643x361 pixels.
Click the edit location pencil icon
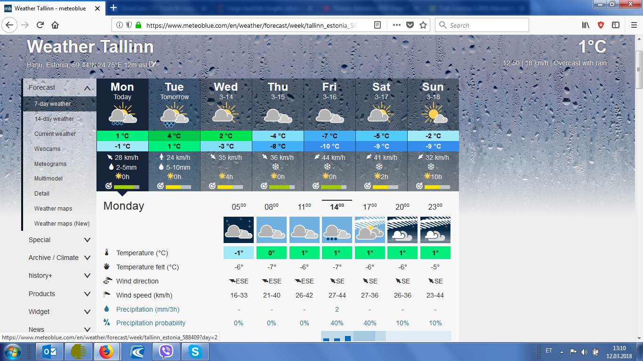pyautogui.click(x=152, y=64)
